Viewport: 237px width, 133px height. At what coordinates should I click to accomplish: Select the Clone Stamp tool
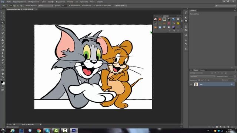(3, 40)
